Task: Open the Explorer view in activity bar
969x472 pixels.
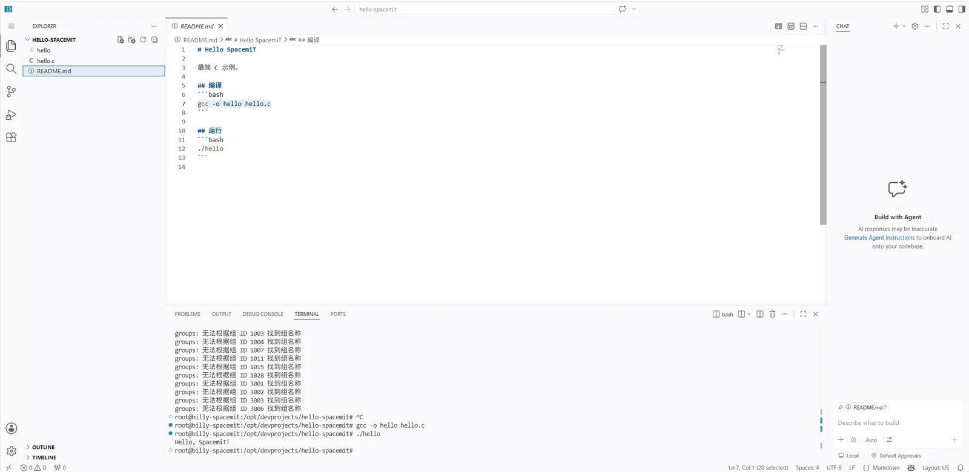Action: [x=11, y=46]
